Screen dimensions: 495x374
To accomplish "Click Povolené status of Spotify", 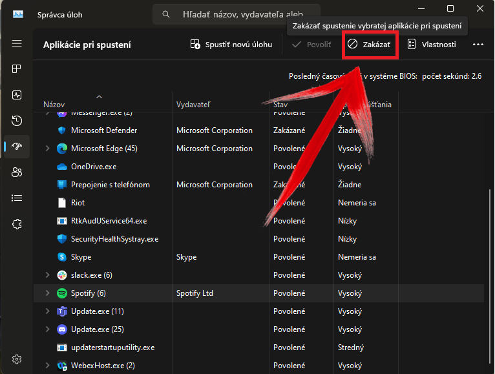I will coord(289,293).
